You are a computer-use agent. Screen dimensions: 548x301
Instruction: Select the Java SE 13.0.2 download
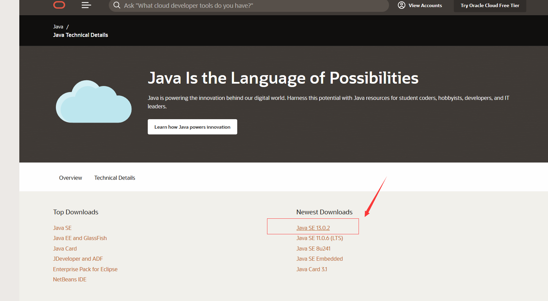tap(313, 228)
